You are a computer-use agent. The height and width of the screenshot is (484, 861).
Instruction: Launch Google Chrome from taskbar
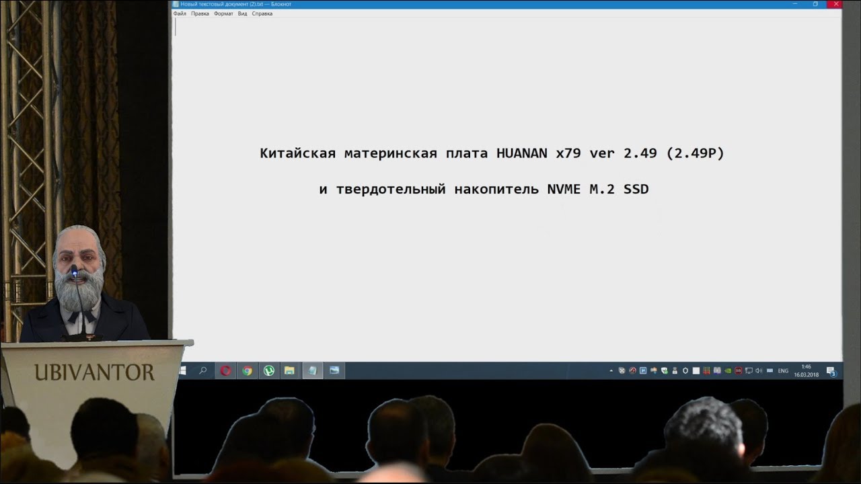pos(247,370)
